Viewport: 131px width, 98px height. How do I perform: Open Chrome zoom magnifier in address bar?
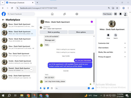109,8
